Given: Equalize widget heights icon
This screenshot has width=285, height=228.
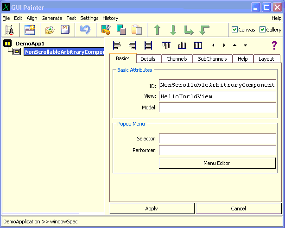Looking at the screenshot, I should (x=198, y=45).
